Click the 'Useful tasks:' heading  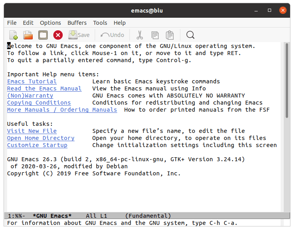pos(30,124)
